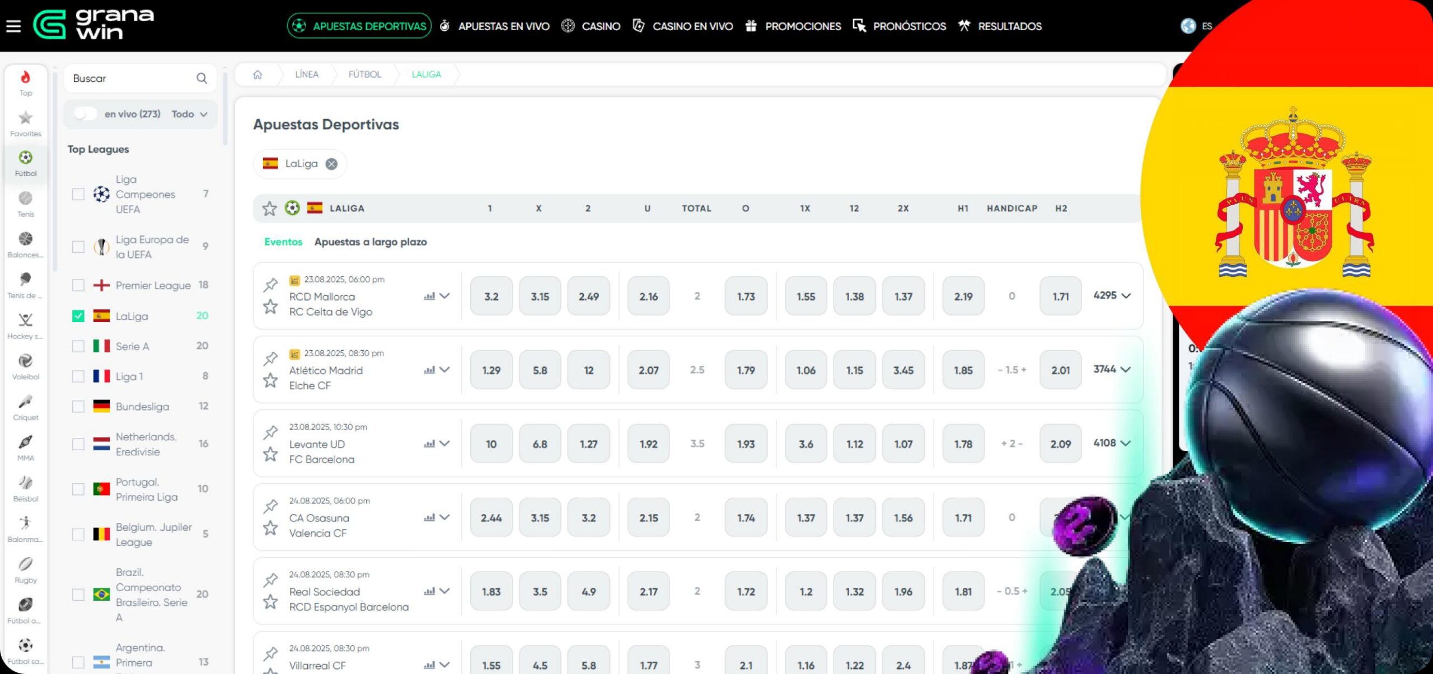1433x674 pixels.
Task: Switch to Apuestas a largo plazo tab
Action: (371, 242)
